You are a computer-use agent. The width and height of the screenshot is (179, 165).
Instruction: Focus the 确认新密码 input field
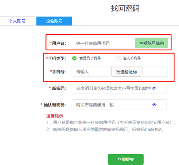(119, 105)
